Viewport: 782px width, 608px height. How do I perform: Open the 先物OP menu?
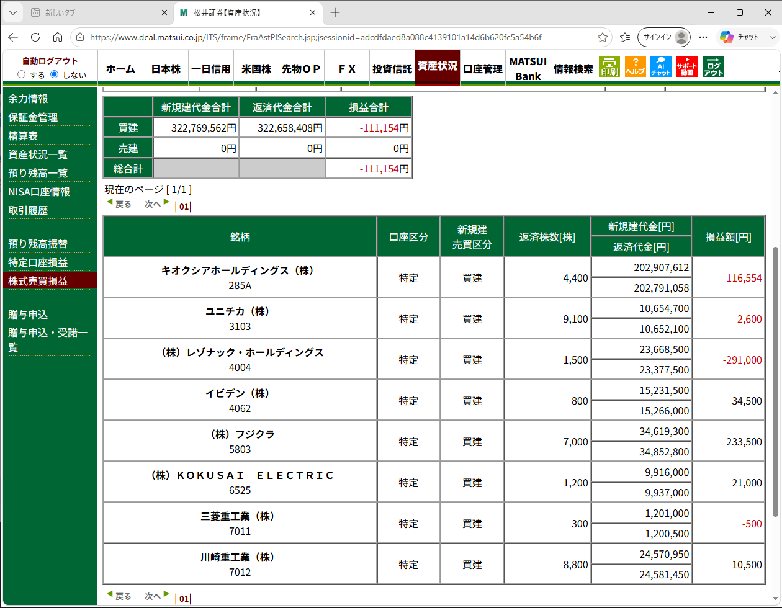[302, 68]
